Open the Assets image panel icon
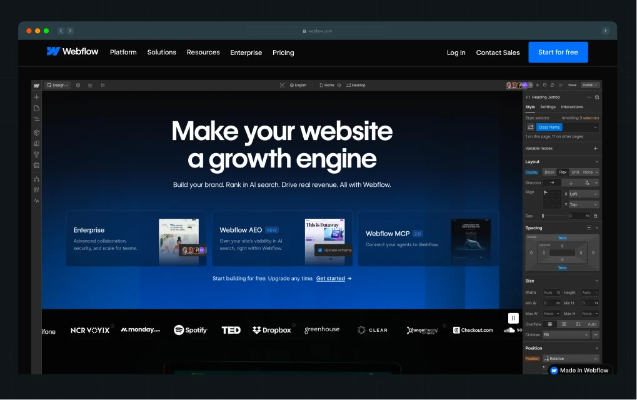637x400 pixels. (x=36, y=165)
